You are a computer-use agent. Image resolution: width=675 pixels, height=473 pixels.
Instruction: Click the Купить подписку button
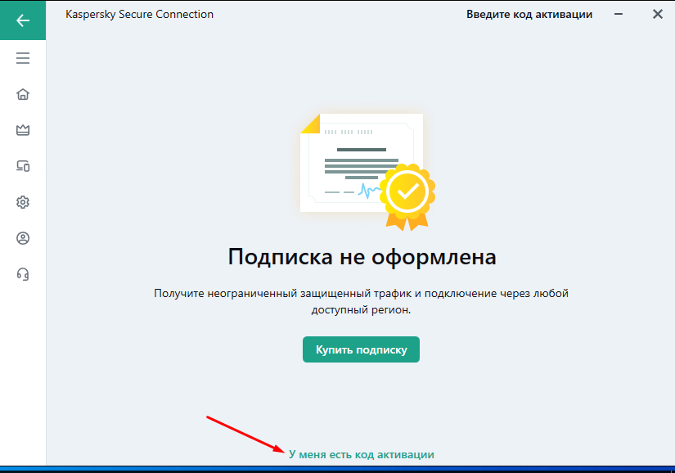pyautogui.click(x=361, y=349)
